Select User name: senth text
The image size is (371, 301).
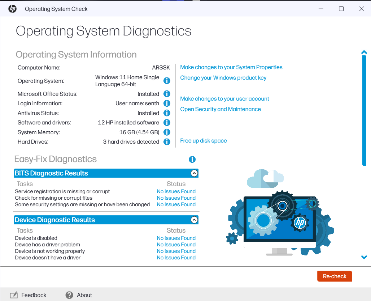click(137, 103)
